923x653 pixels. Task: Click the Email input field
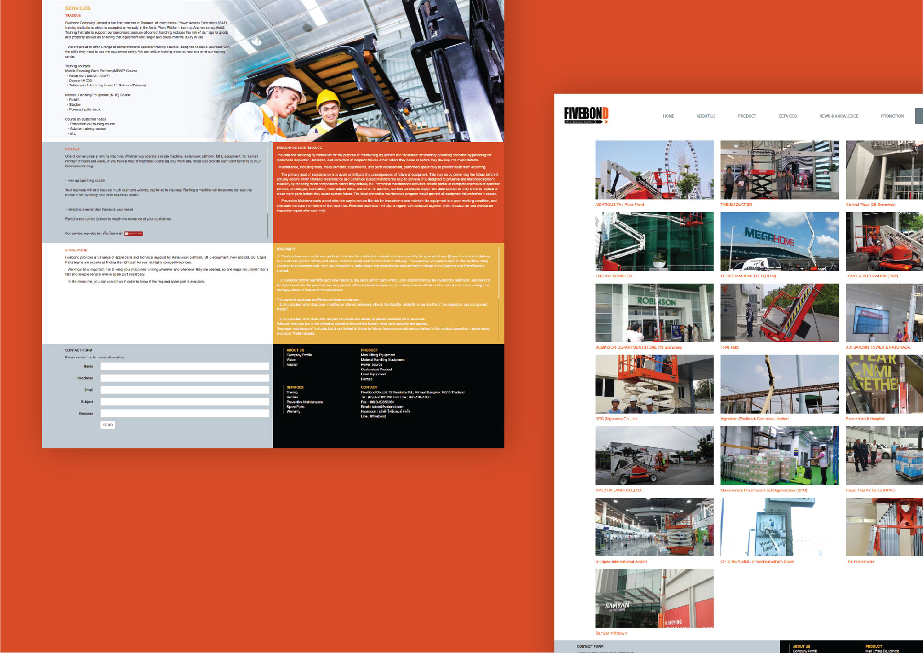click(x=185, y=390)
